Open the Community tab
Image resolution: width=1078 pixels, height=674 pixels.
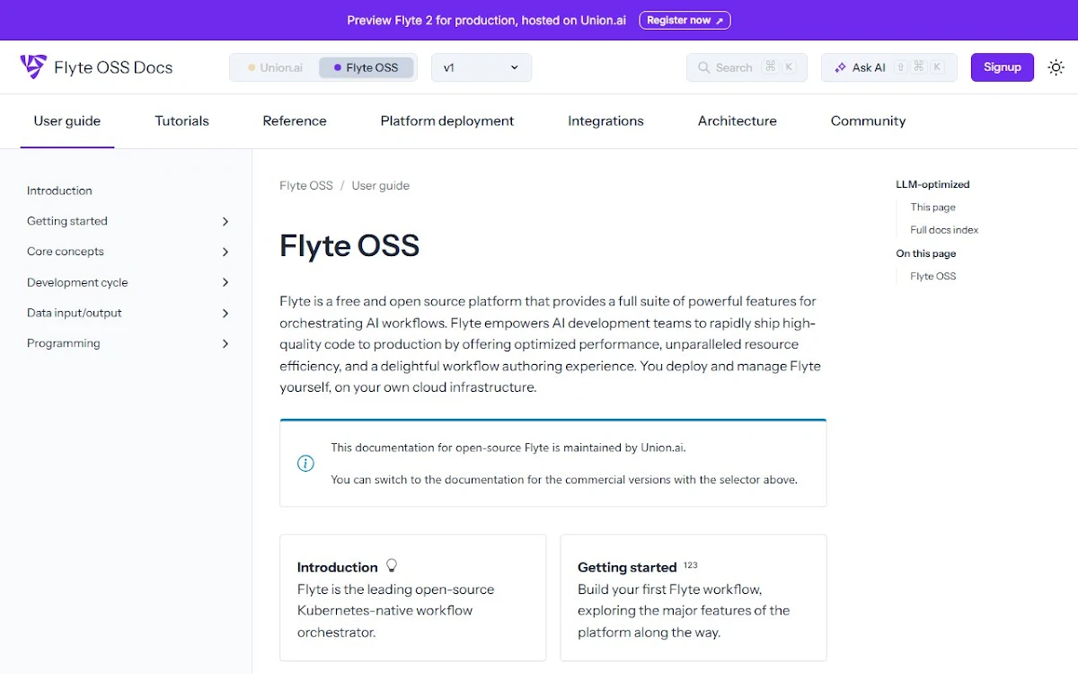868,120
